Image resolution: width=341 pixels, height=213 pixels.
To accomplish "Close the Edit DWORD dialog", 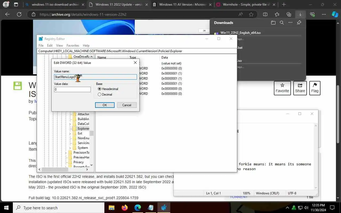I will click(135, 63).
